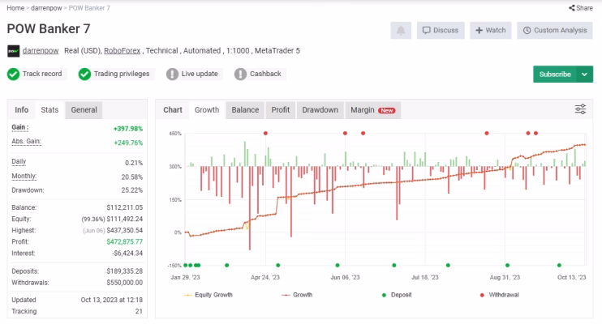The width and height of the screenshot is (602, 324).
Task: Open the Custom Analysis button
Action: [x=555, y=30]
